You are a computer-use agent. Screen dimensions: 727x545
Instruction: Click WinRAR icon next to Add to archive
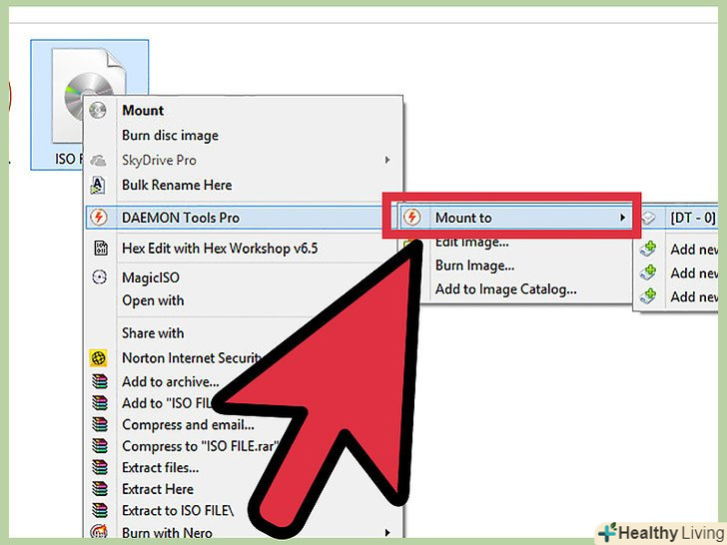pos(99,381)
